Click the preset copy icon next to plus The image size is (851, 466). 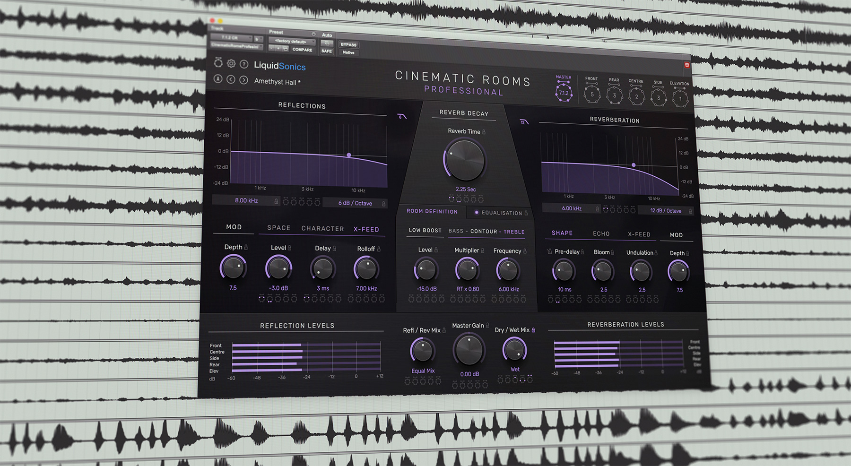(286, 48)
